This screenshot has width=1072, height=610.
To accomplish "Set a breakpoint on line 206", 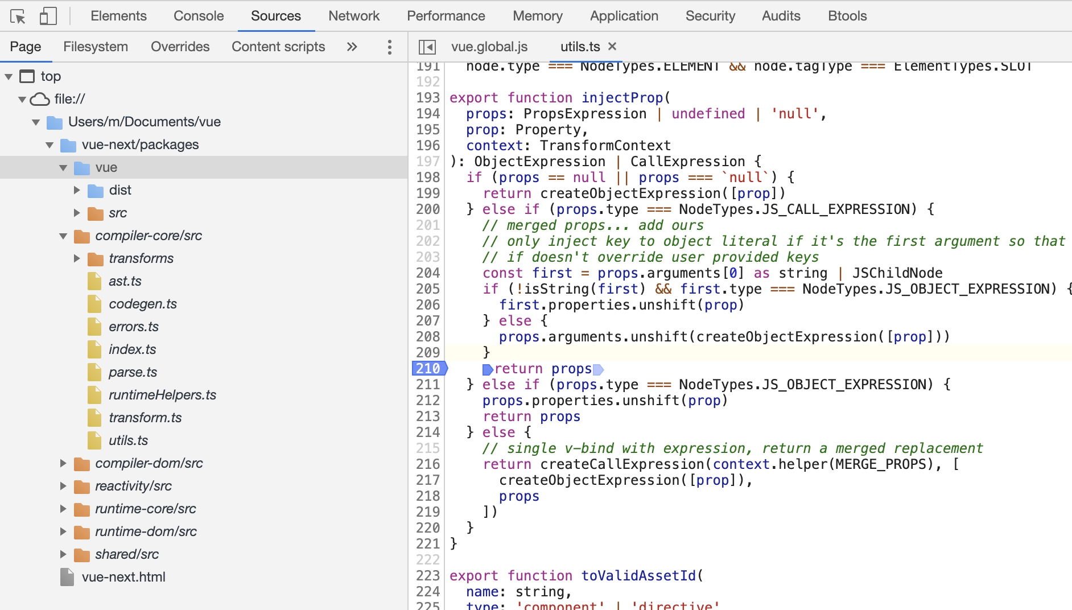I will (428, 305).
